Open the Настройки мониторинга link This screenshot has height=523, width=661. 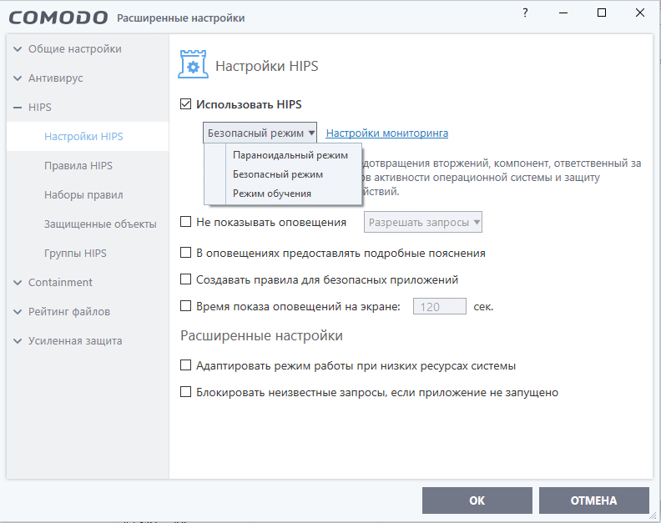[387, 133]
